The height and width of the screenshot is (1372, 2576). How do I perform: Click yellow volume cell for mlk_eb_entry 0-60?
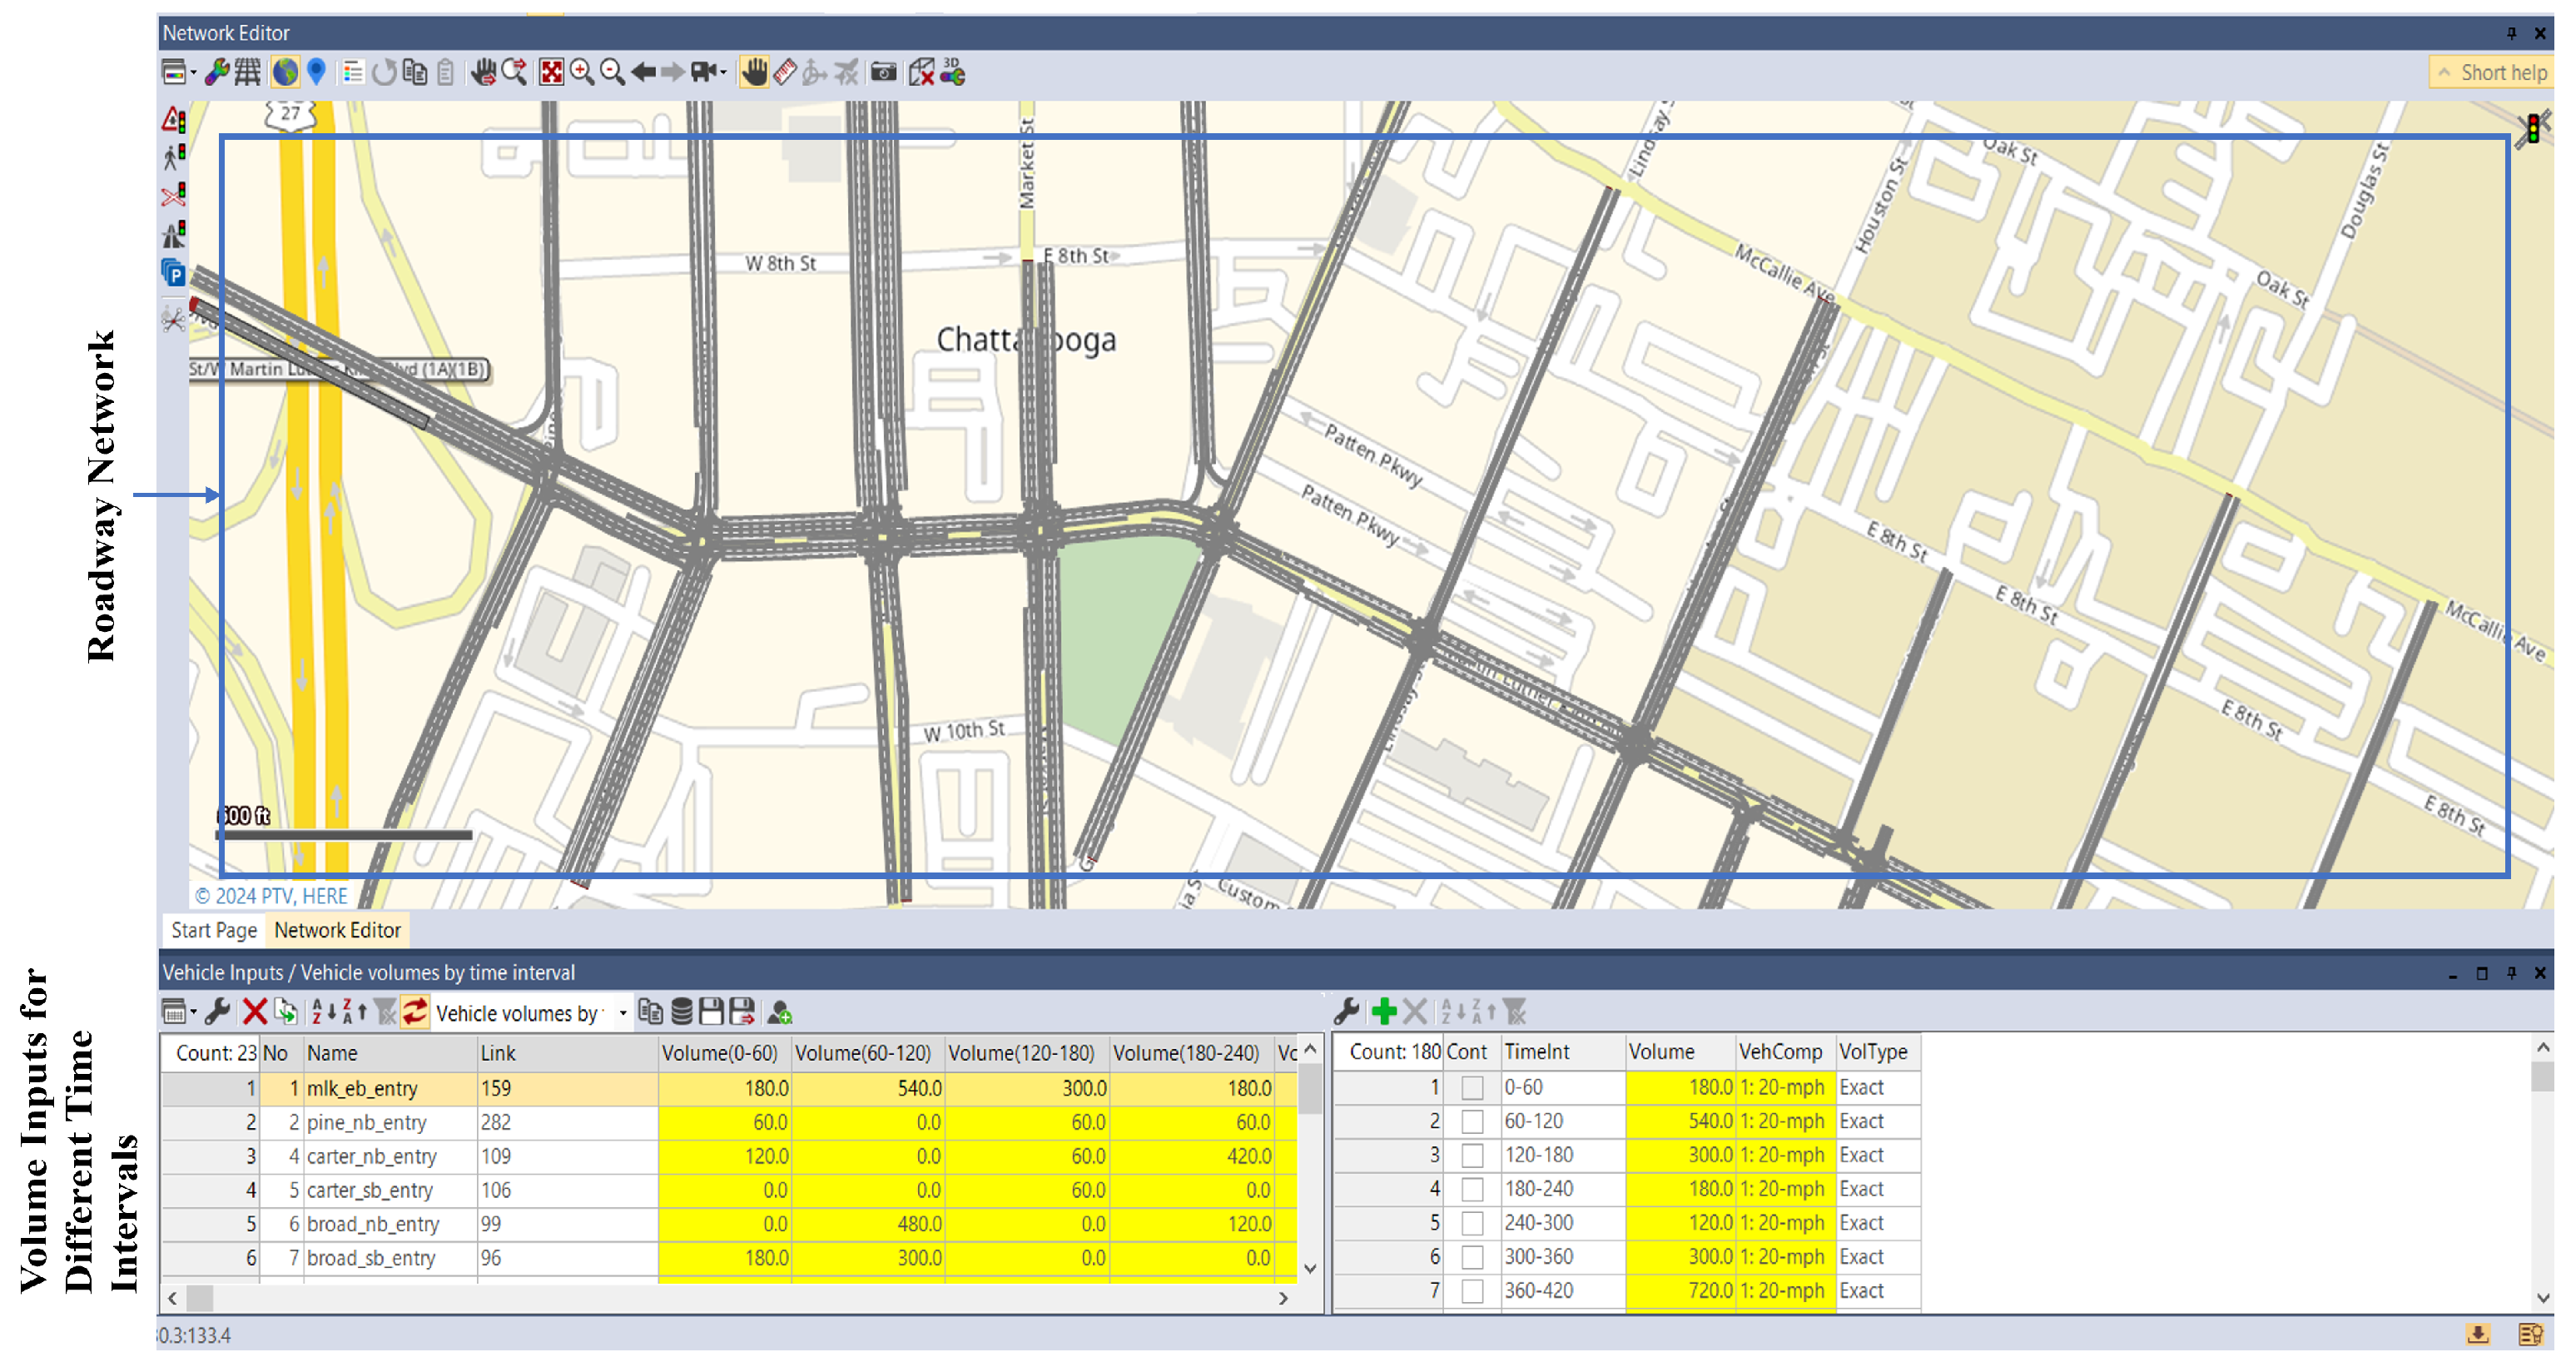pyautogui.click(x=725, y=1088)
